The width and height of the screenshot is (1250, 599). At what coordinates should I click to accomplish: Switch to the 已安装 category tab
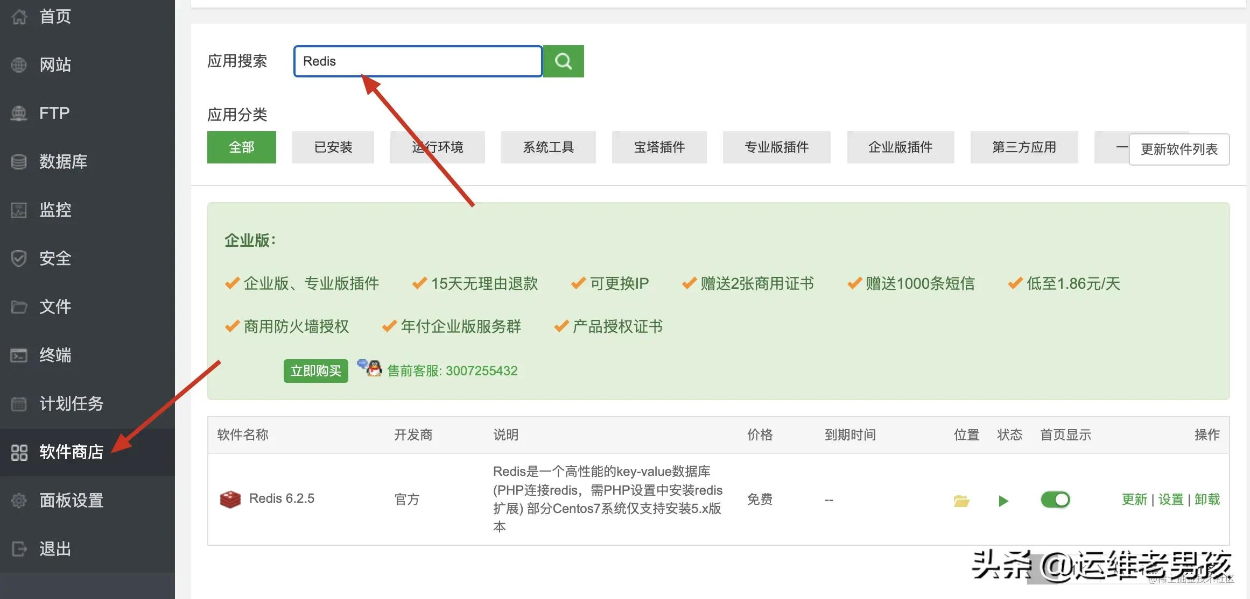[x=333, y=147]
